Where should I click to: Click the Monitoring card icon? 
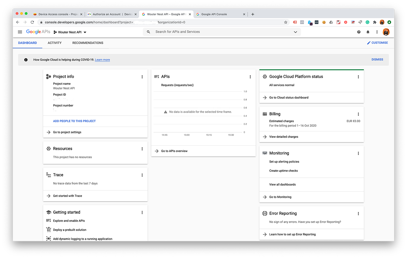(x=265, y=153)
